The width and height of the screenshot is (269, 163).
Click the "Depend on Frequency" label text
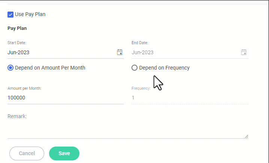(x=164, y=68)
